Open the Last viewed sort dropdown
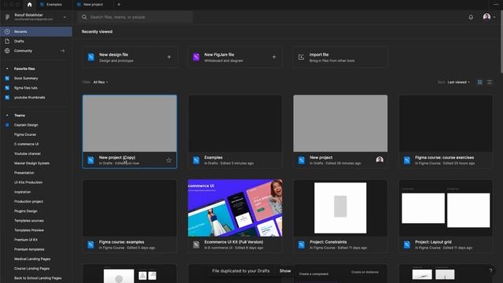503x283 pixels. tap(459, 83)
